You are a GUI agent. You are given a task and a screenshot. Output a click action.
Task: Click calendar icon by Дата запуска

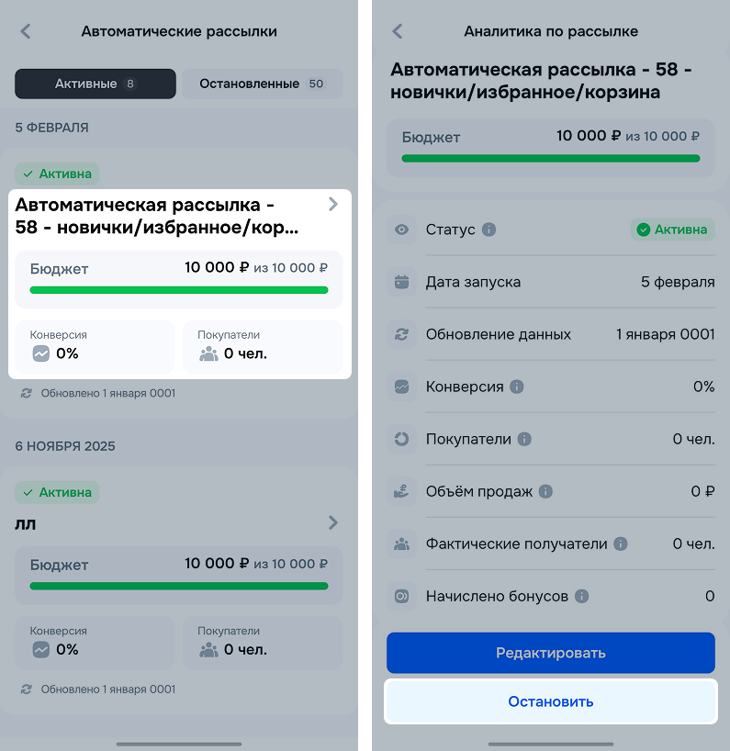(401, 282)
